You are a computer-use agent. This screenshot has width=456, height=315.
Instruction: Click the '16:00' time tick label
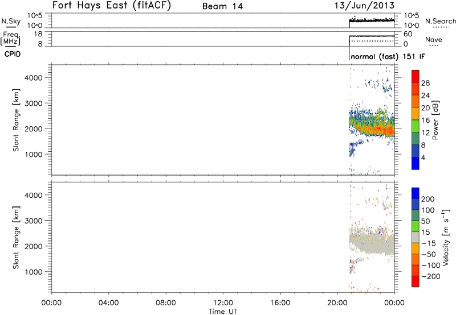point(280,303)
